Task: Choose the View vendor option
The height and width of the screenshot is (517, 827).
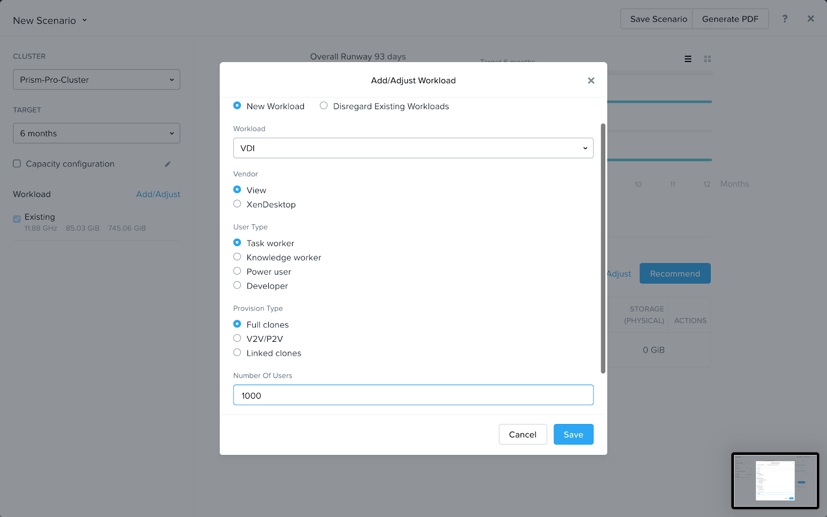Action: (237, 190)
